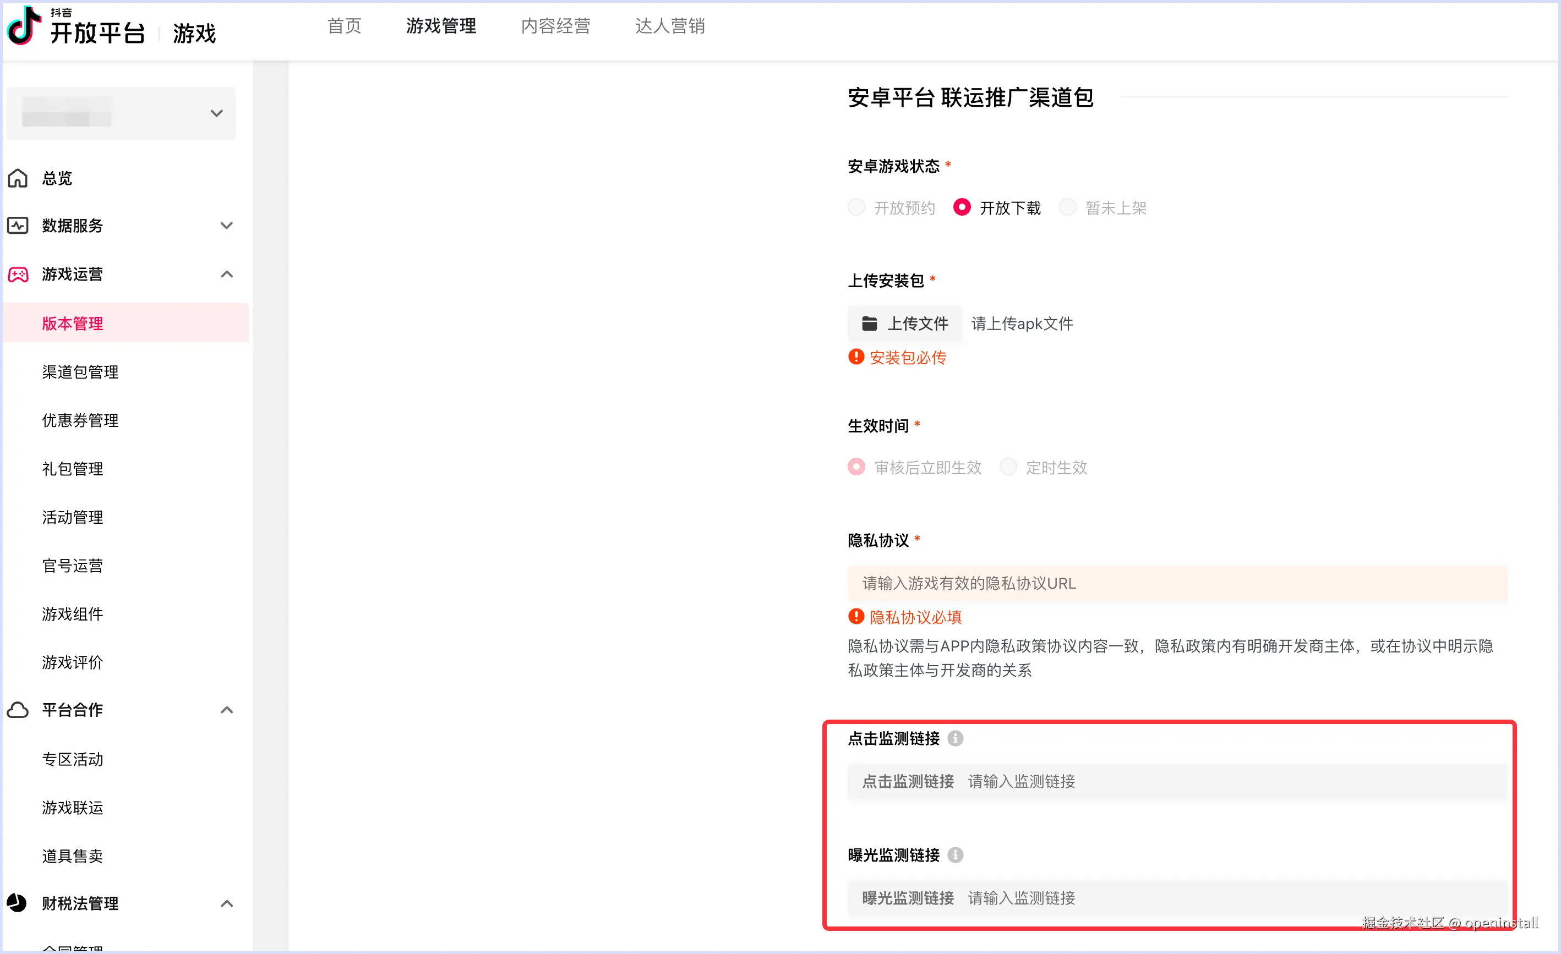Expand the 数据服务 sidebar section

(226, 226)
